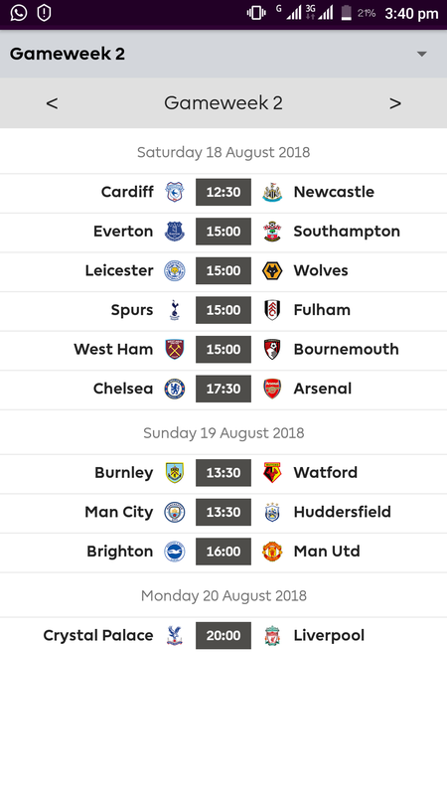Advance to the next gameweek
This screenshot has width=447, height=795.
pos(395,103)
